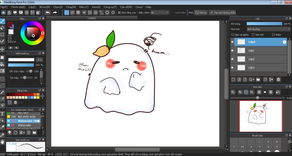The image size is (292, 156).
Task: Open Điều chỉnh correction value dropdown
Action: tap(159, 13)
